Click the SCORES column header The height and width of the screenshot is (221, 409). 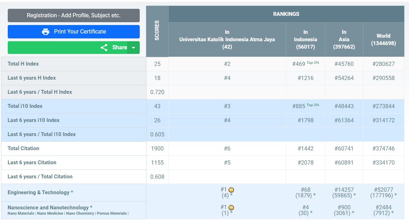click(157, 31)
